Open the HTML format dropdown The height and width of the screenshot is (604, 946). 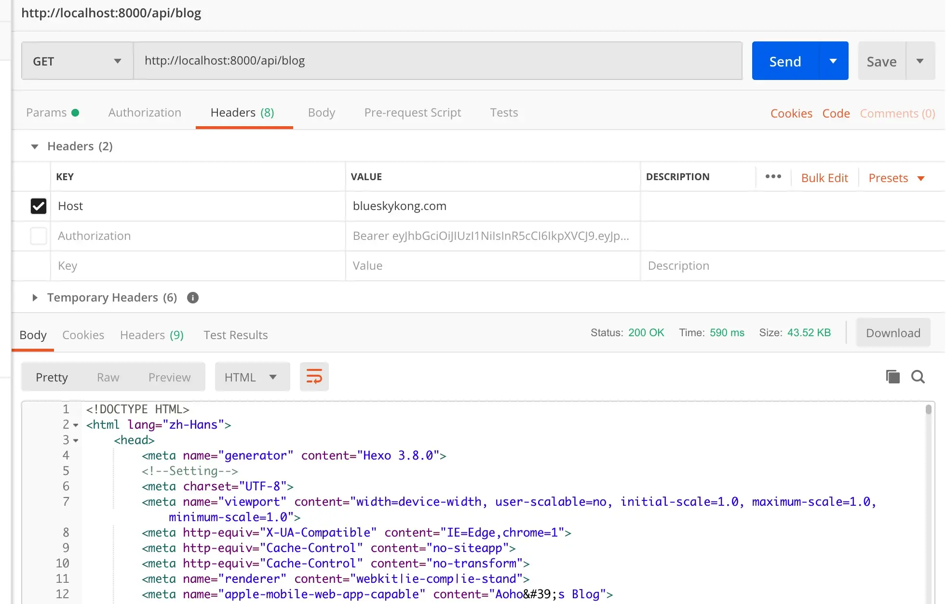(252, 377)
